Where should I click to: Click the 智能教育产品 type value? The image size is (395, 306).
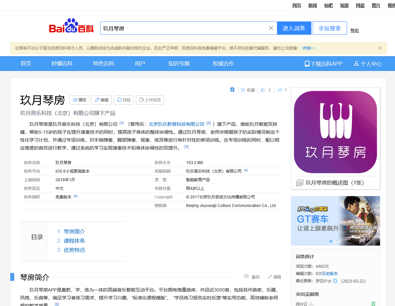pos(198,180)
